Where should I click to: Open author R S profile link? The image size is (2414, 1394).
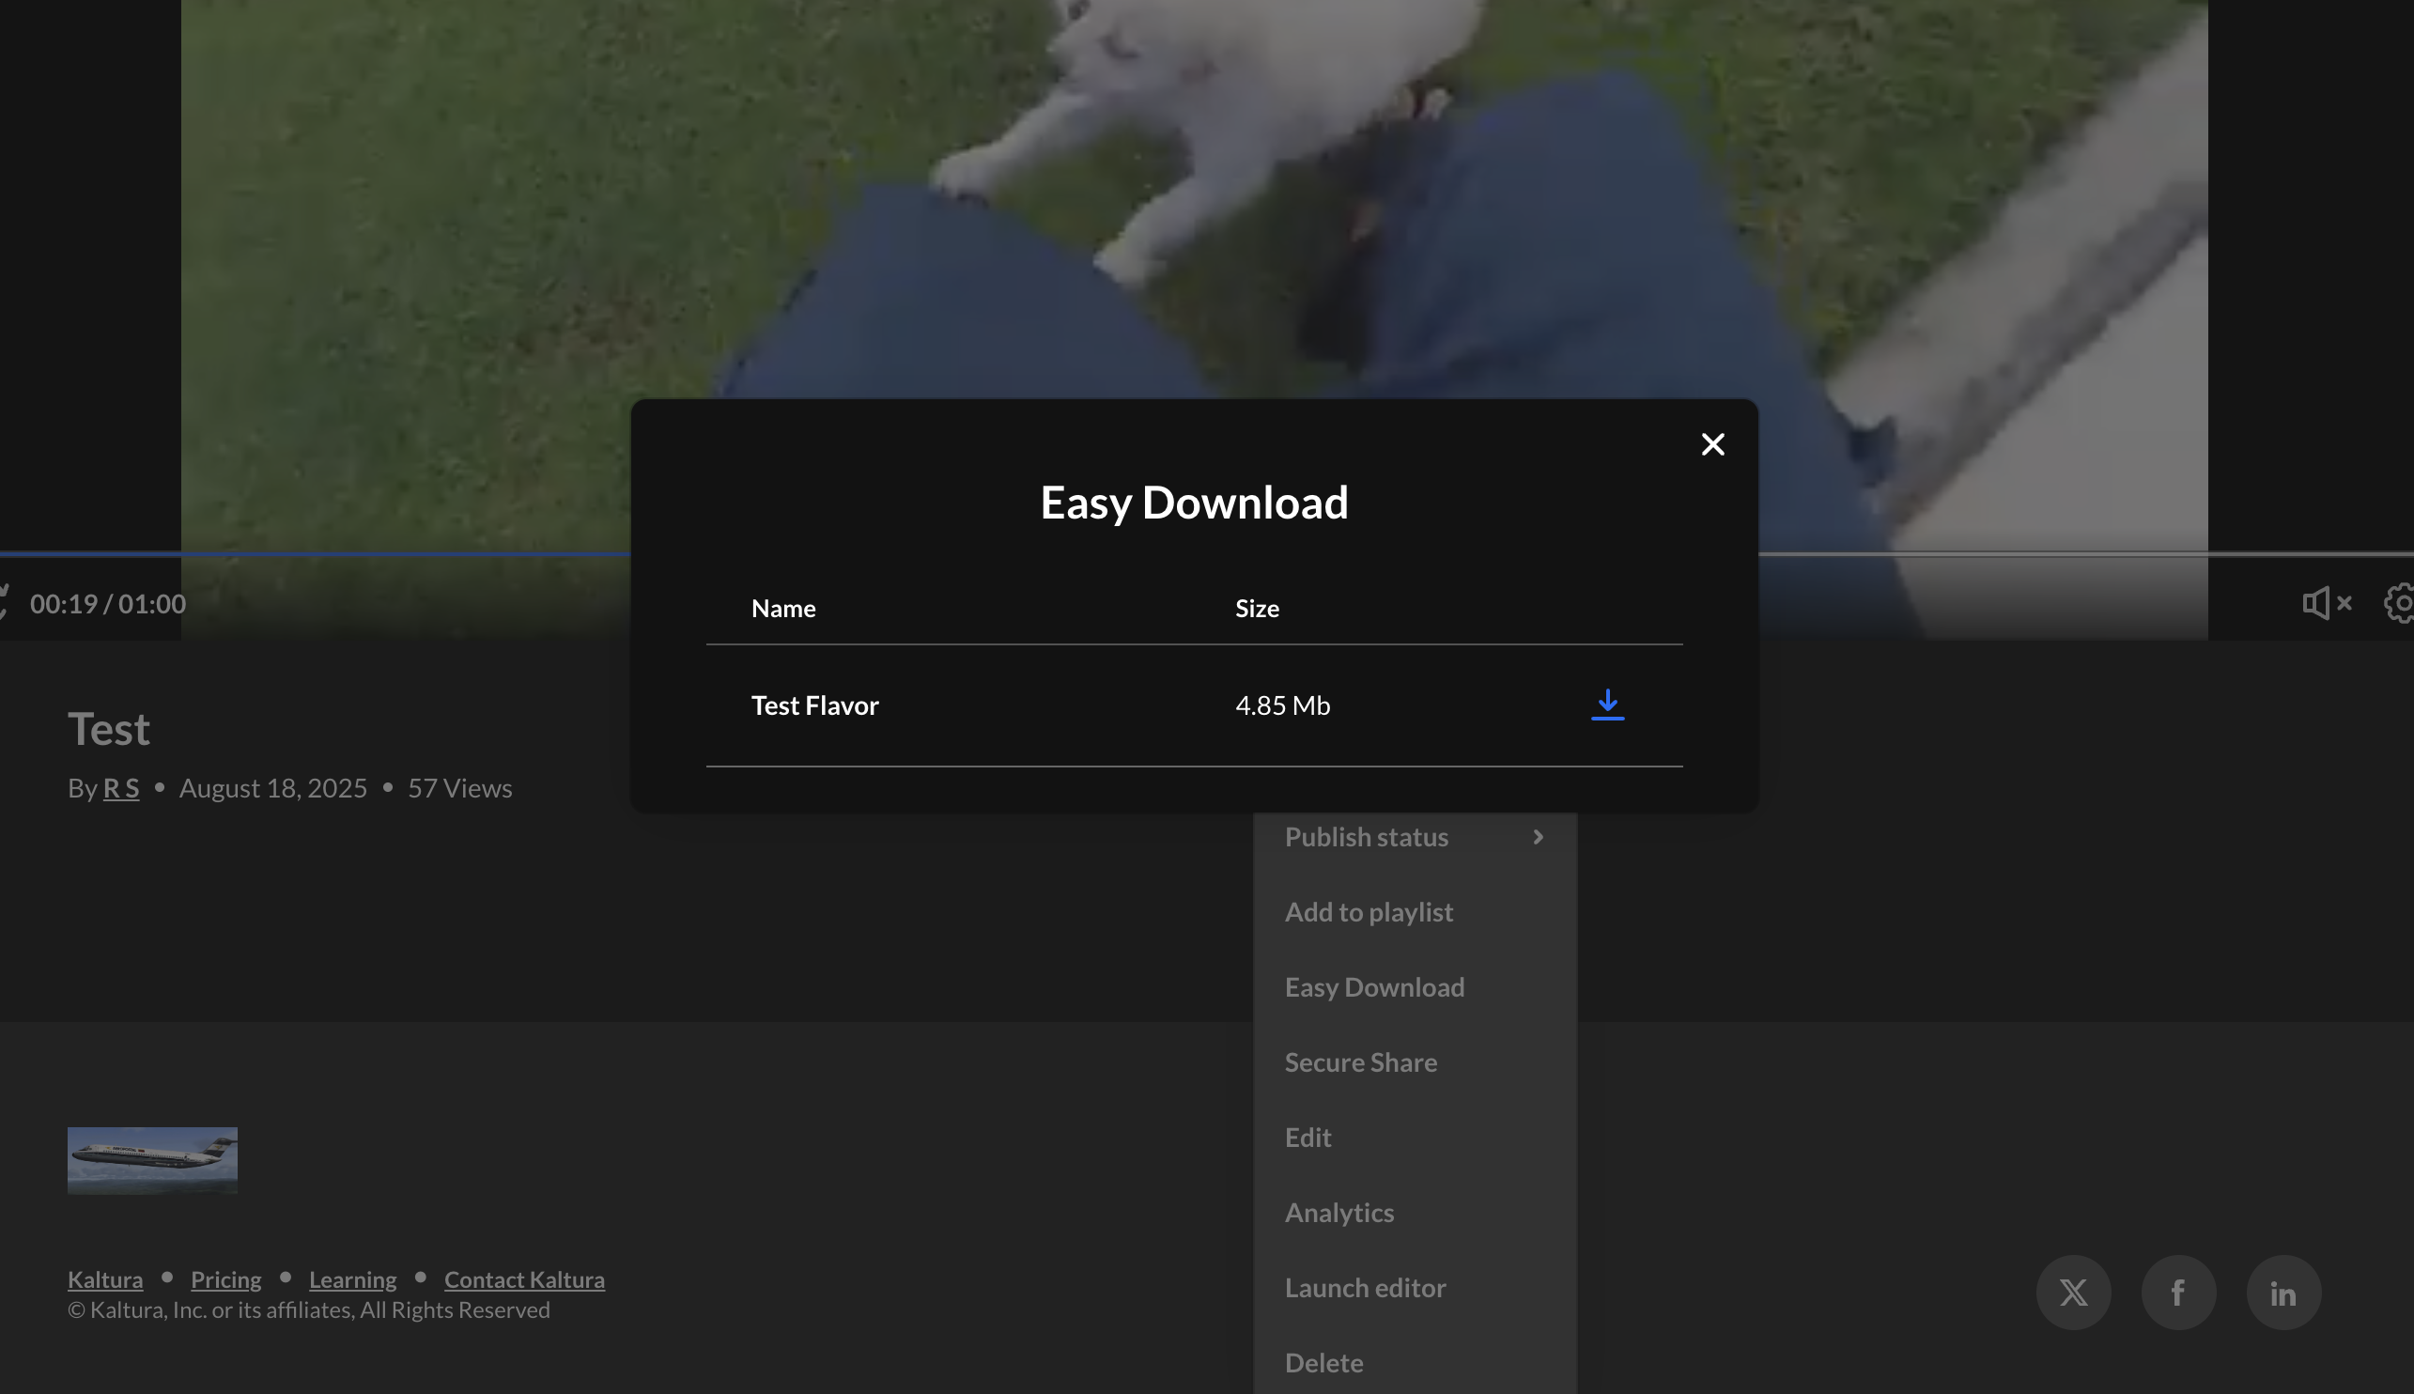pos(121,788)
